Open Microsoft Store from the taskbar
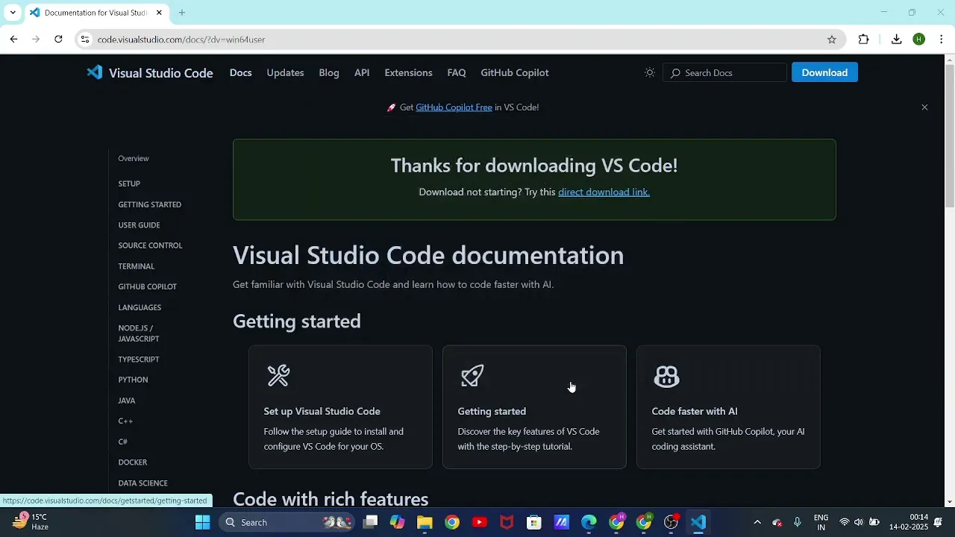The height and width of the screenshot is (537, 955). pyautogui.click(x=534, y=522)
